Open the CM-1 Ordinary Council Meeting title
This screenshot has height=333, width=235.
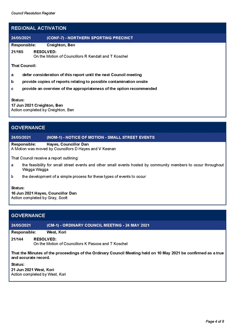point(98,225)
